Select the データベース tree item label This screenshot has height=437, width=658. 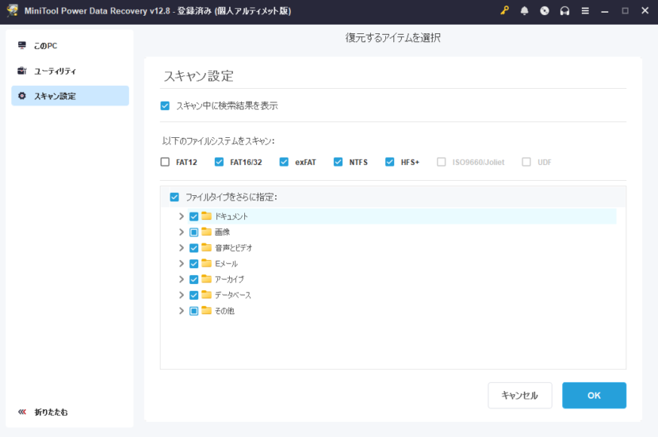pos(231,295)
